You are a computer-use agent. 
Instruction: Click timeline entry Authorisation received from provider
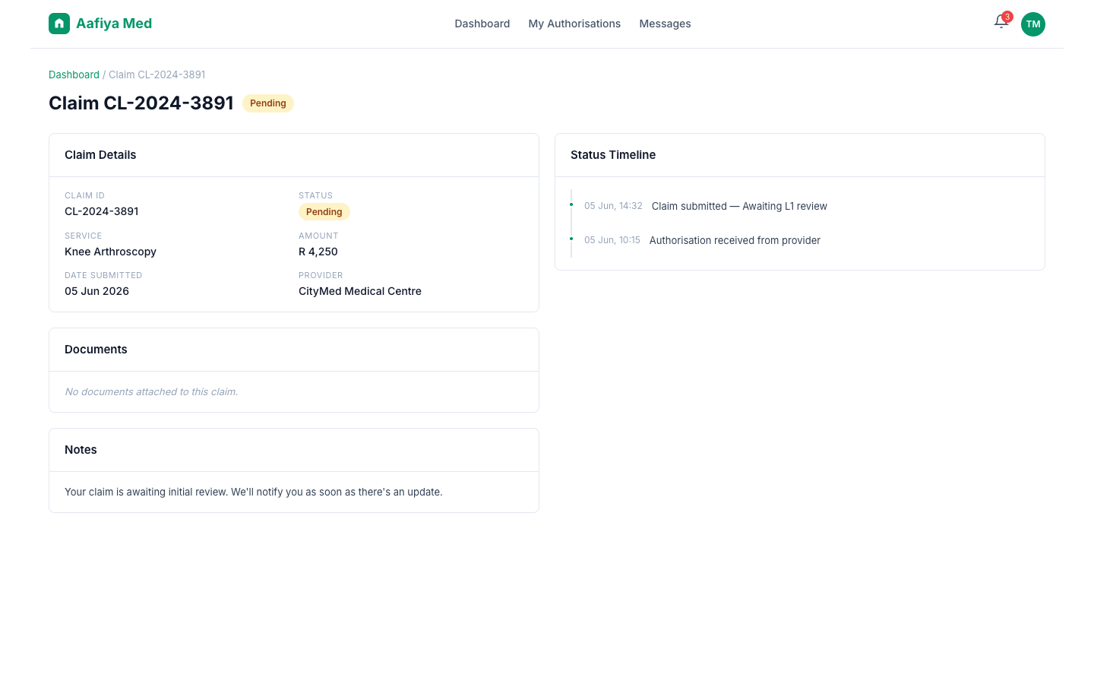pos(735,240)
